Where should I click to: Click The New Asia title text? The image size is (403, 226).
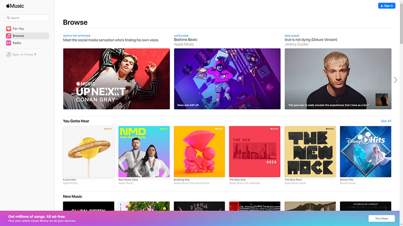click(237, 180)
